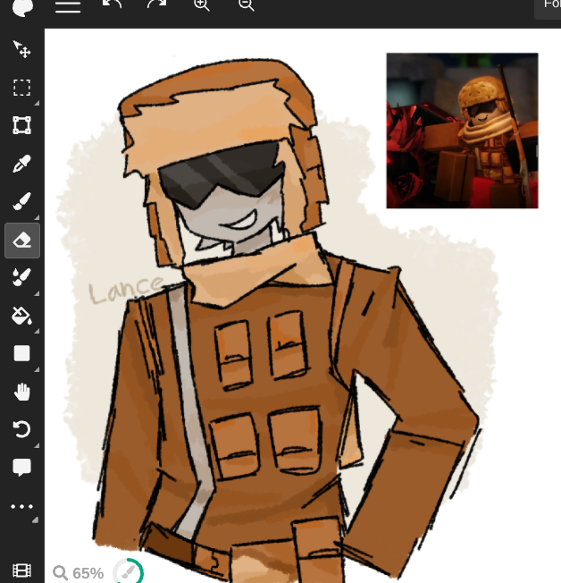Select the Move tool
Viewport: 561px width, 583px height.
click(x=22, y=49)
